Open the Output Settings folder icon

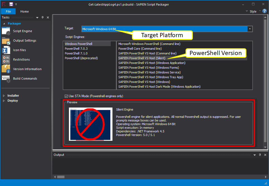pos(6,41)
